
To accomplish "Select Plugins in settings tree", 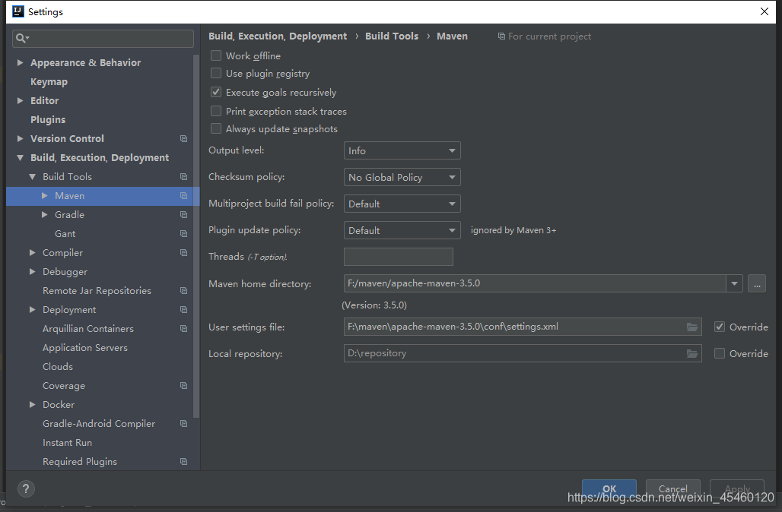I will (48, 119).
